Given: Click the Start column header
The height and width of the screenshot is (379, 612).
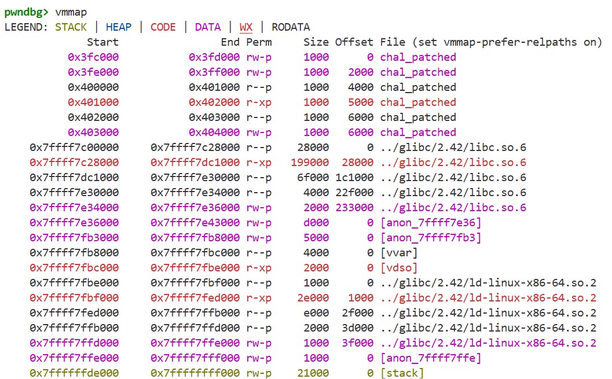Looking at the screenshot, I should pos(102,42).
